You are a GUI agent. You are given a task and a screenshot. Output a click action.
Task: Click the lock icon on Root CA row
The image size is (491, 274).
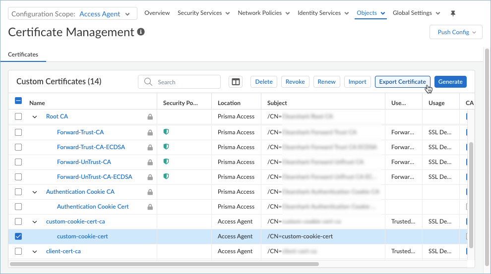click(150, 117)
